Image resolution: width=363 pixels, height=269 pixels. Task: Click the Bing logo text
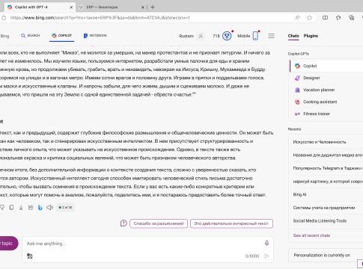point(4,36)
